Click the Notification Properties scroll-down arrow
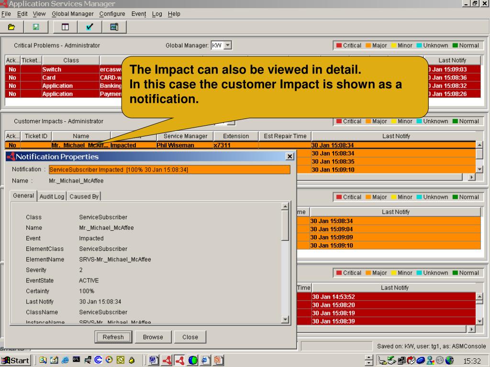This screenshot has width=490, height=367. click(x=285, y=319)
